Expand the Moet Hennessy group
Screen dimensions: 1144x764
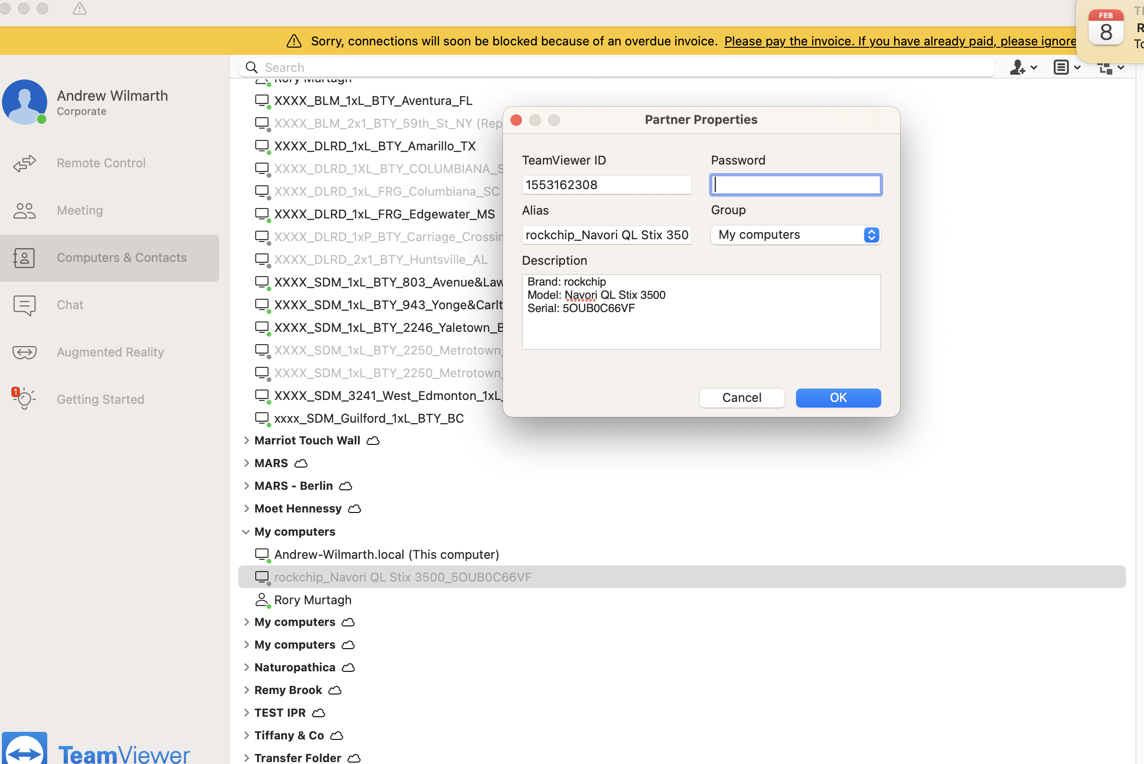[247, 509]
